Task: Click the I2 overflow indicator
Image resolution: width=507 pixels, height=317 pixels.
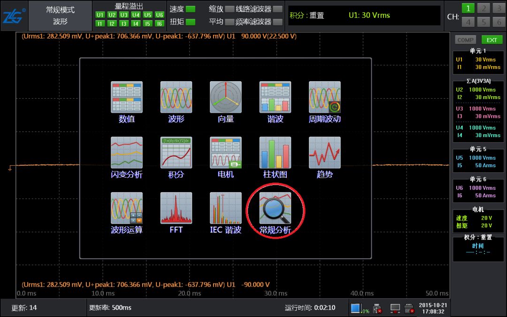Action: coord(112,23)
